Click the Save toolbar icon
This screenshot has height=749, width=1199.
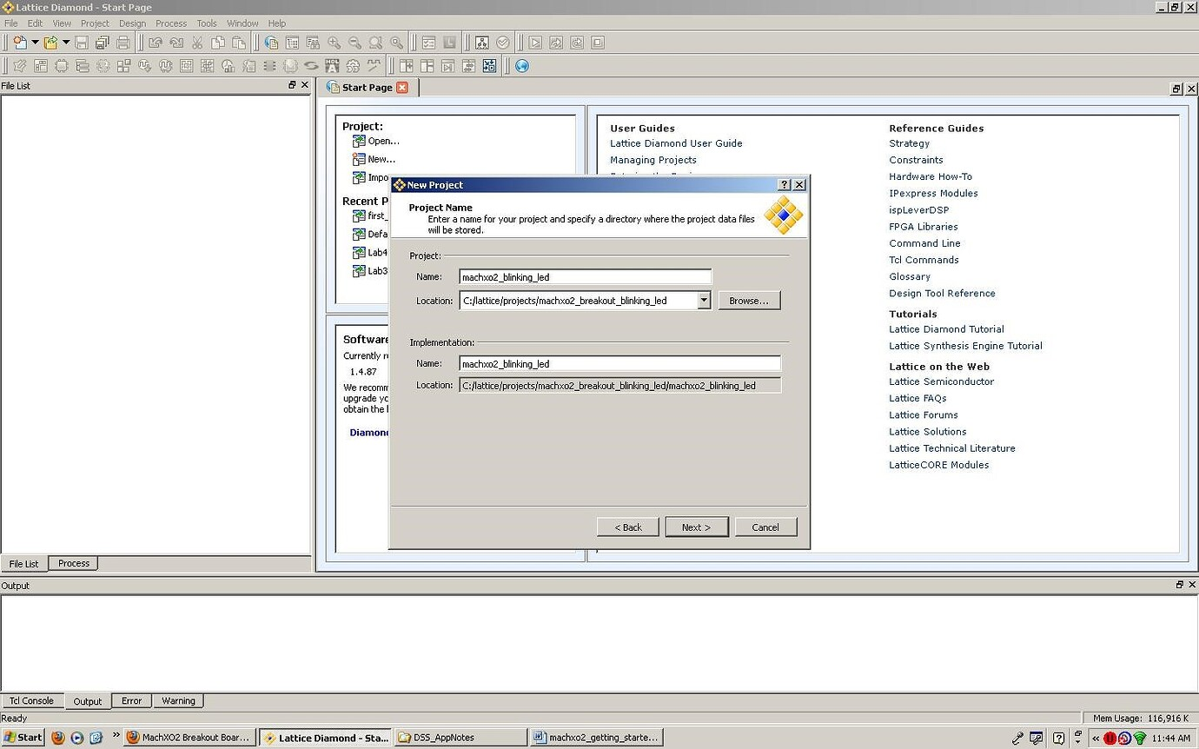tap(82, 43)
